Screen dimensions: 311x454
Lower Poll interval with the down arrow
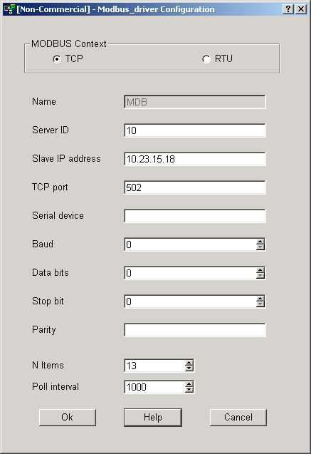(x=189, y=389)
